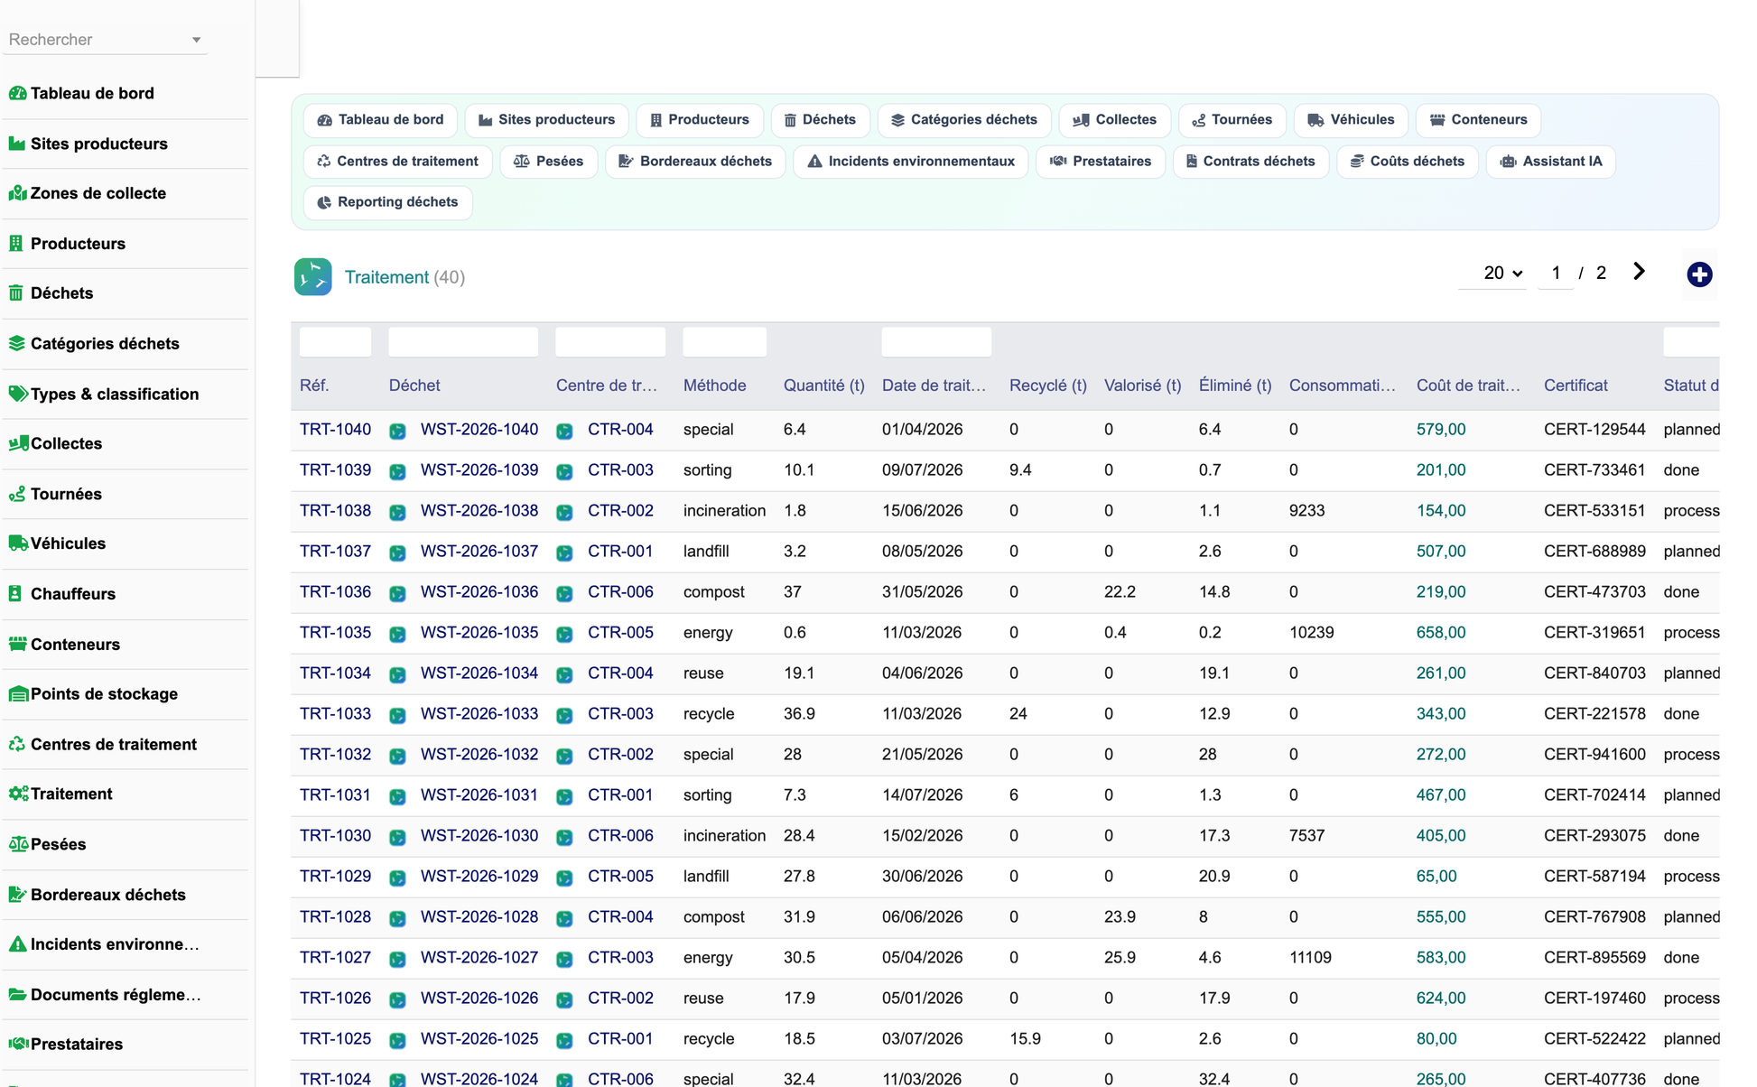The height and width of the screenshot is (1087, 1757).
Task: Open Zones de collecte sidebar entry
Action: (x=98, y=193)
